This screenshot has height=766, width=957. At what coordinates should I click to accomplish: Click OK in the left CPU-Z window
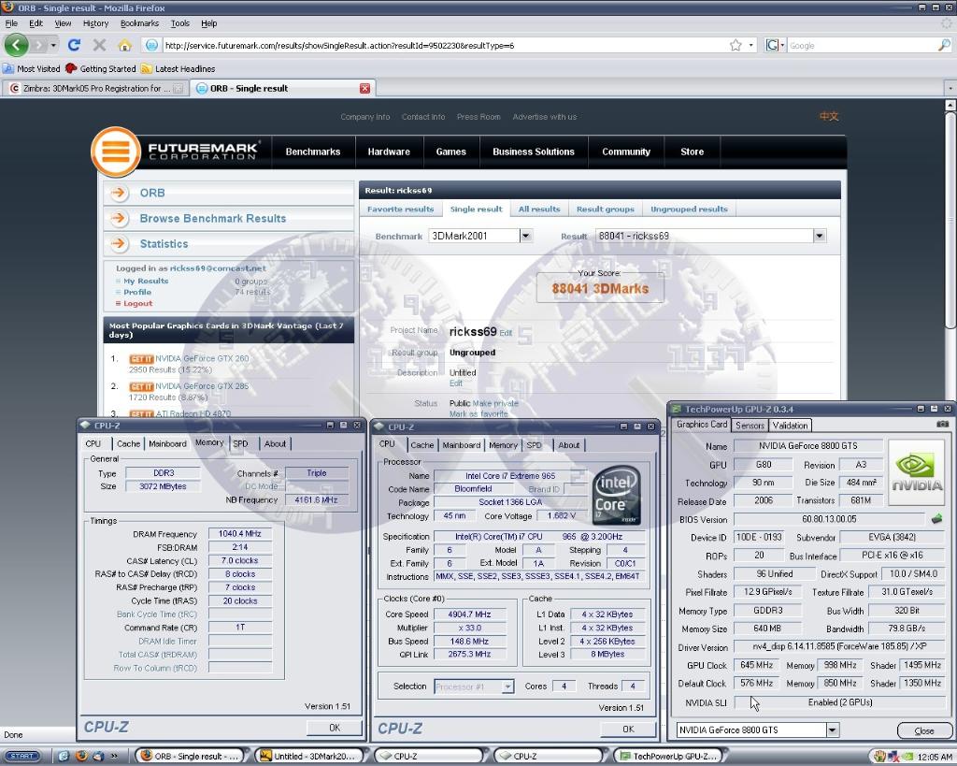click(335, 728)
